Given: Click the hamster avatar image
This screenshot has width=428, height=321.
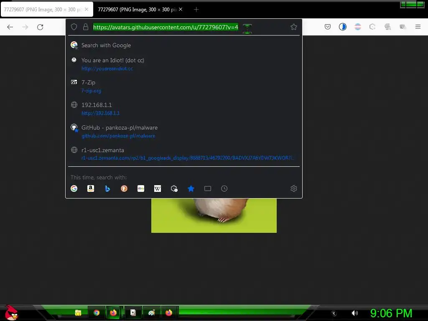Looking at the screenshot, I should tap(214, 216).
